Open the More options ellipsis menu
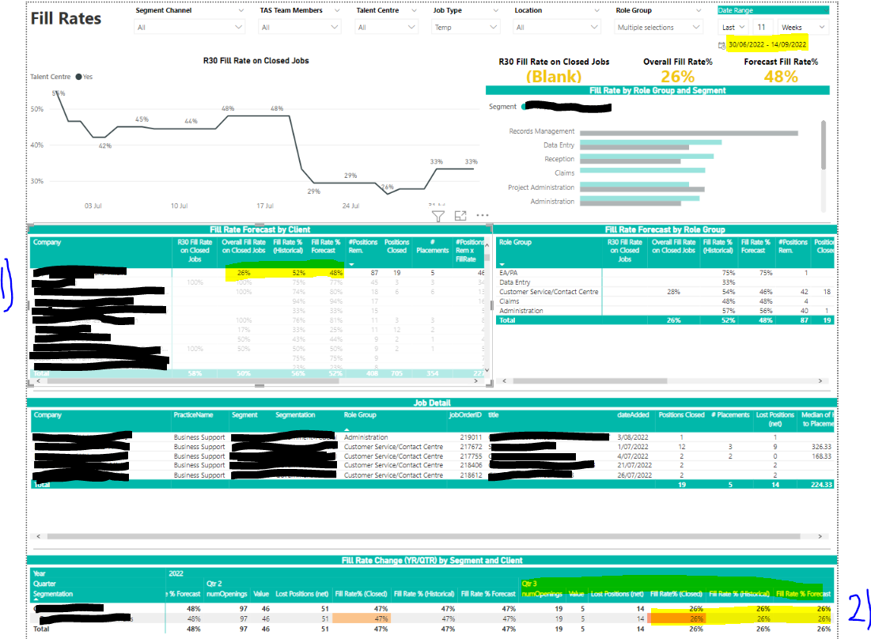This screenshot has height=639, width=871. click(x=482, y=215)
